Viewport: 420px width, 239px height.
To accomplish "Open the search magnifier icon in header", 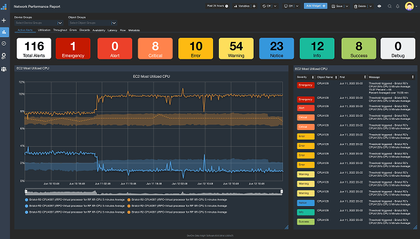I will [x=389, y=6].
